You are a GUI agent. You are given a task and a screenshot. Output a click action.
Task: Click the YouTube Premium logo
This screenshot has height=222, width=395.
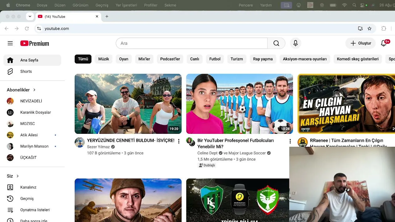(35, 43)
